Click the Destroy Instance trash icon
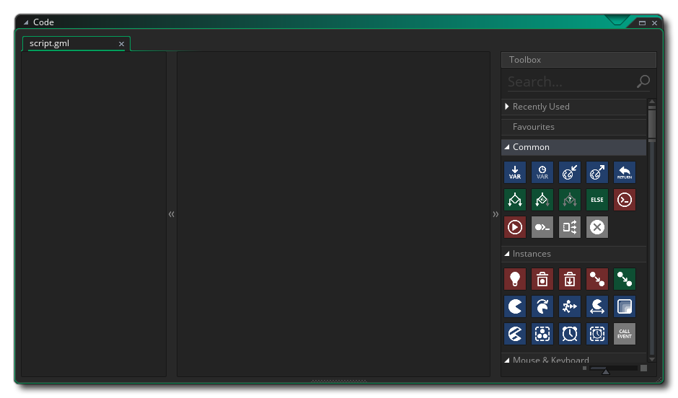The width and height of the screenshot is (678, 398). click(542, 279)
